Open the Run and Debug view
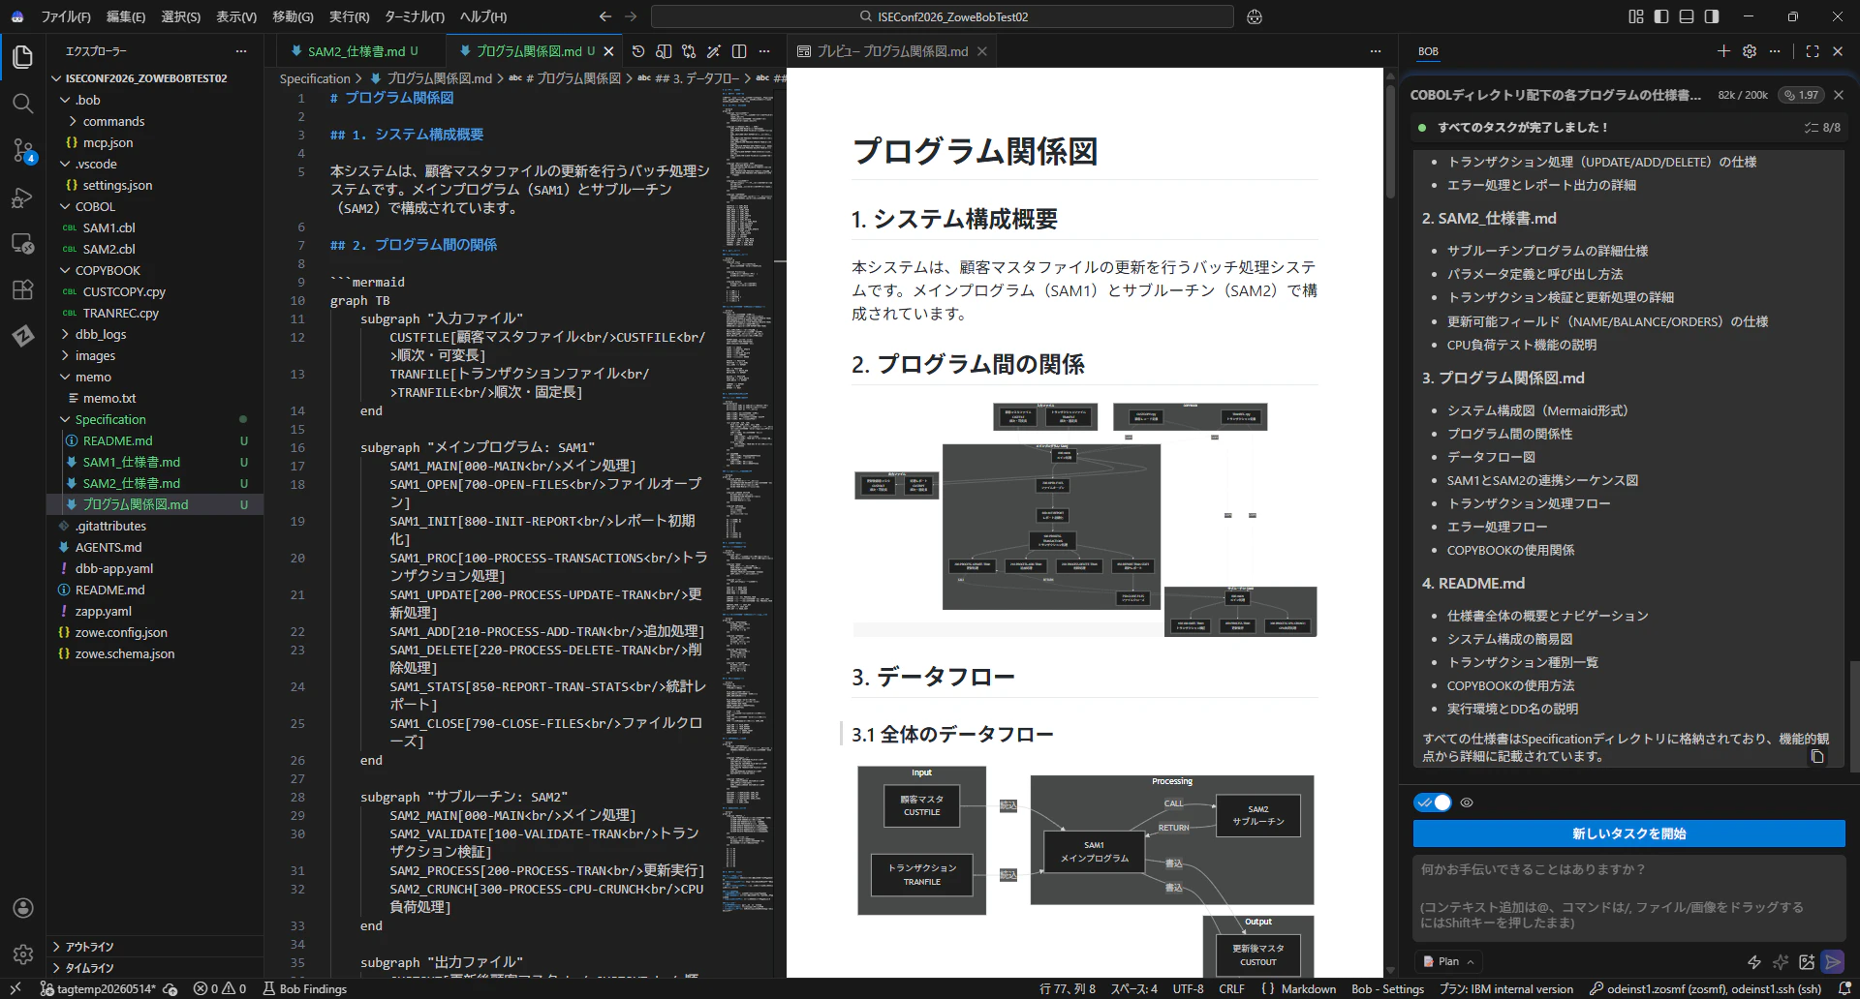This screenshot has height=999, width=1860. click(x=22, y=197)
